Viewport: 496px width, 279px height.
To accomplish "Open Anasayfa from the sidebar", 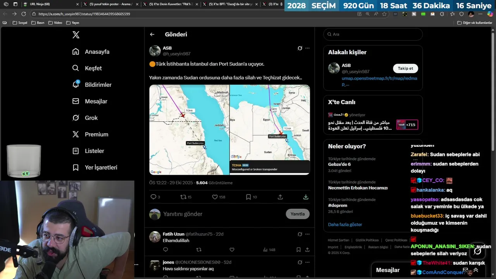I will pos(91,52).
